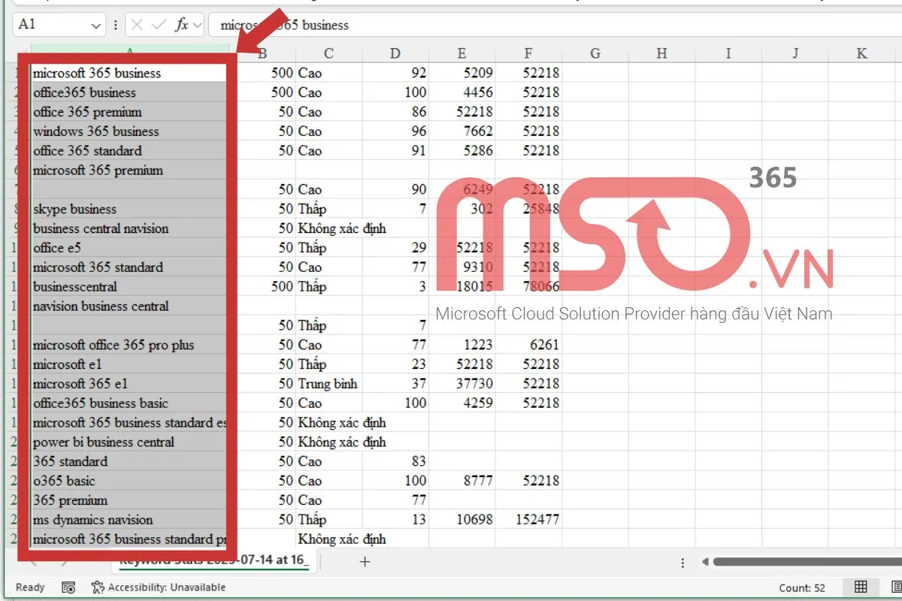Click the Ready status text
The width and height of the screenshot is (902, 601).
tap(30, 587)
